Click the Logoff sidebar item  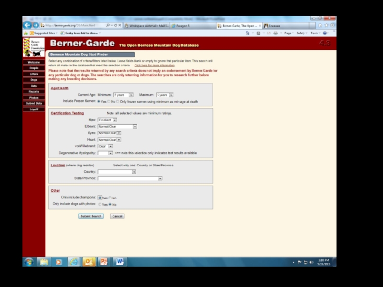pos(34,110)
